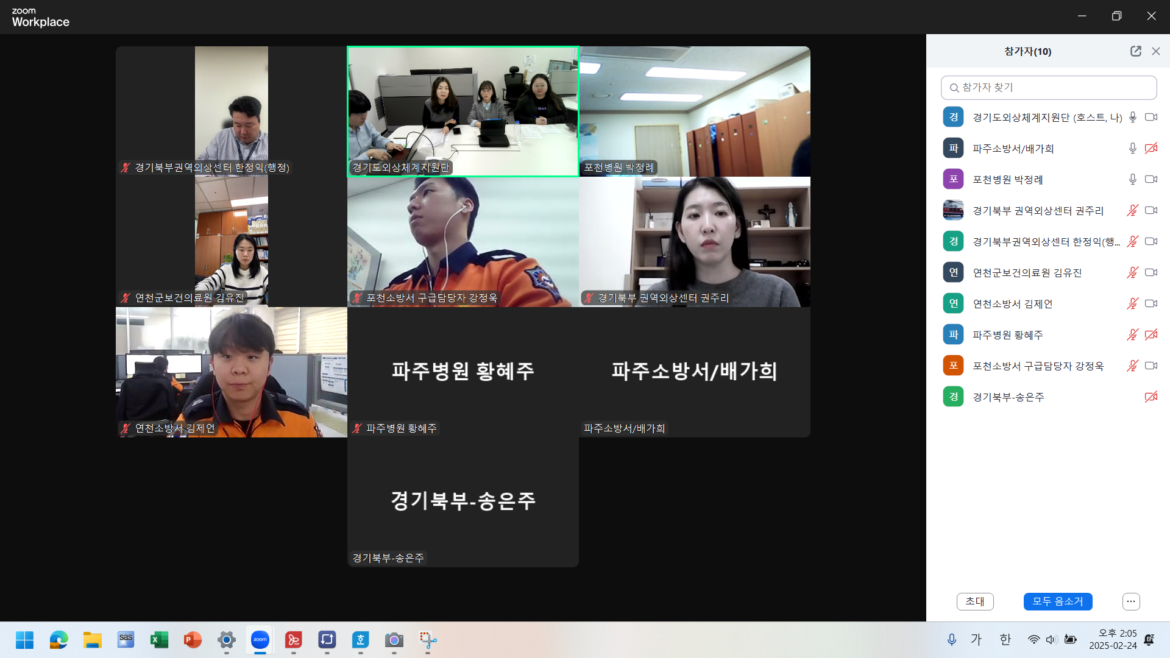This screenshot has width=1170, height=658.
Task: Open the Windows Start menu
Action: [x=25, y=640]
